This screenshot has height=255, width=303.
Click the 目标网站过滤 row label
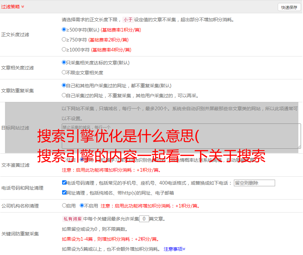(x=15, y=128)
